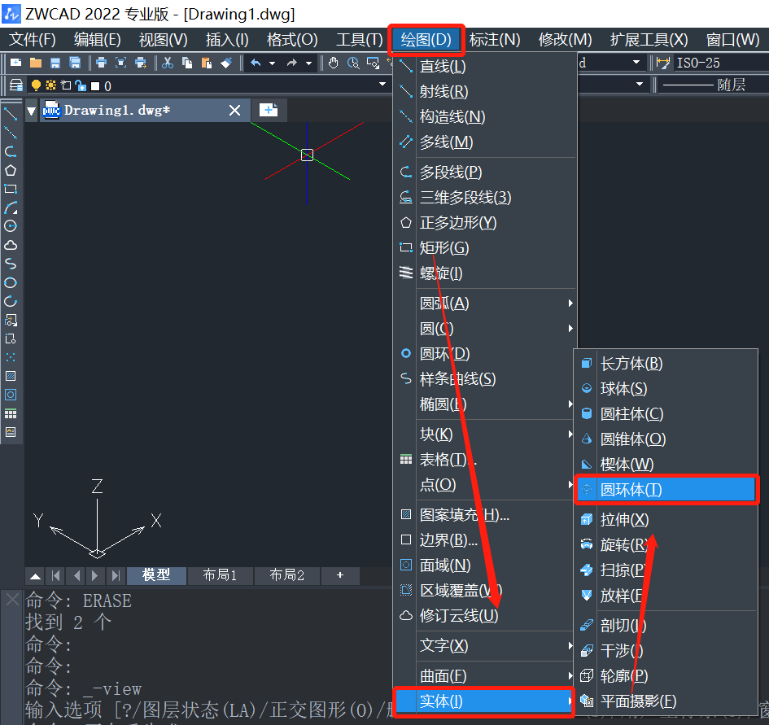This screenshot has width=769, height=725.
Task: Select the Ellipse tool in left toolbar
Action: click(x=11, y=282)
